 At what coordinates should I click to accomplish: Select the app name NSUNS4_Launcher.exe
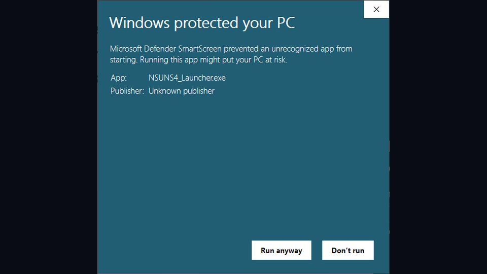(x=187, y=78)
